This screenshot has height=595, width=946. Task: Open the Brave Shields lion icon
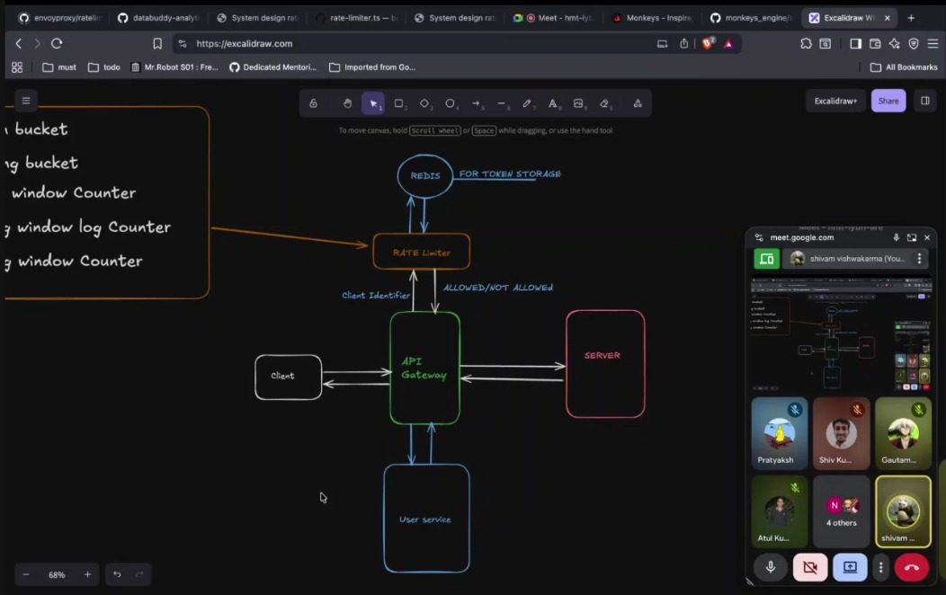(708, 43)
